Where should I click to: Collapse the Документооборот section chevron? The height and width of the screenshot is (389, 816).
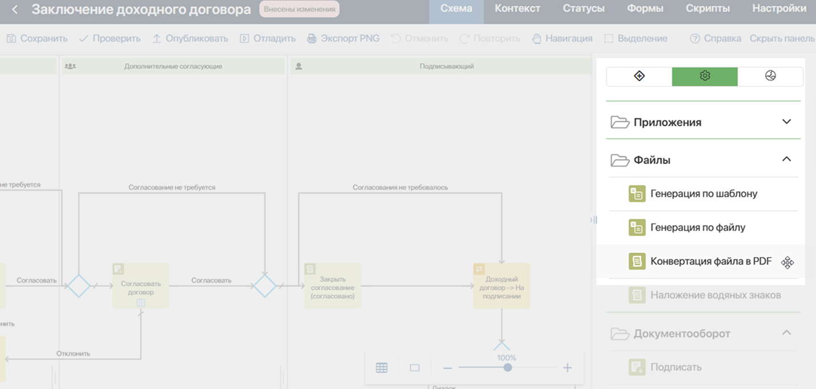point(787,332)
